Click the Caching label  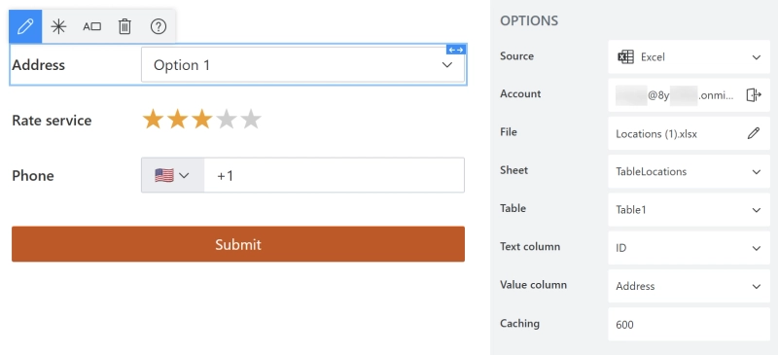tap(519, 323)
